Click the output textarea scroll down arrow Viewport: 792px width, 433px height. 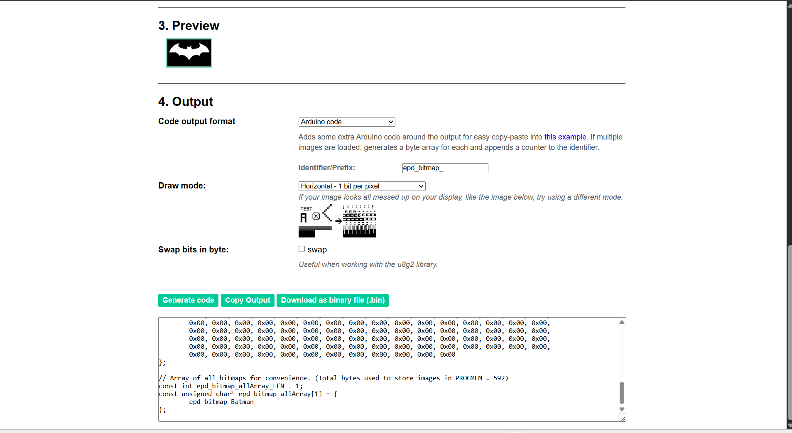tap(622, 409)
